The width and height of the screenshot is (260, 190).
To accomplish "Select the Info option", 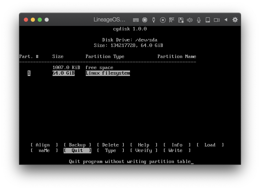I will pos(177,145).
